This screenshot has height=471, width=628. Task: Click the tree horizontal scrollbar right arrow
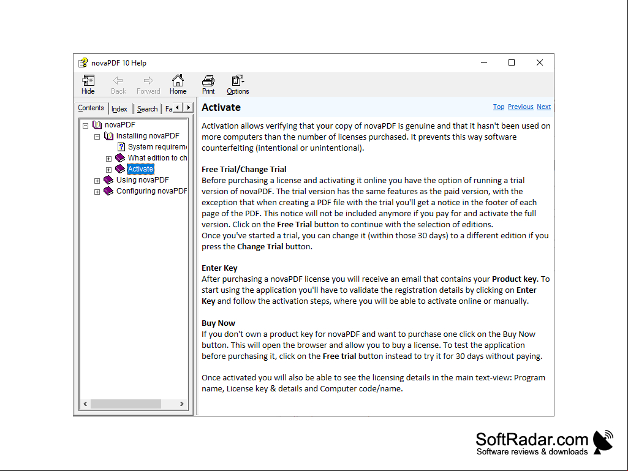(x=182, y=404)
